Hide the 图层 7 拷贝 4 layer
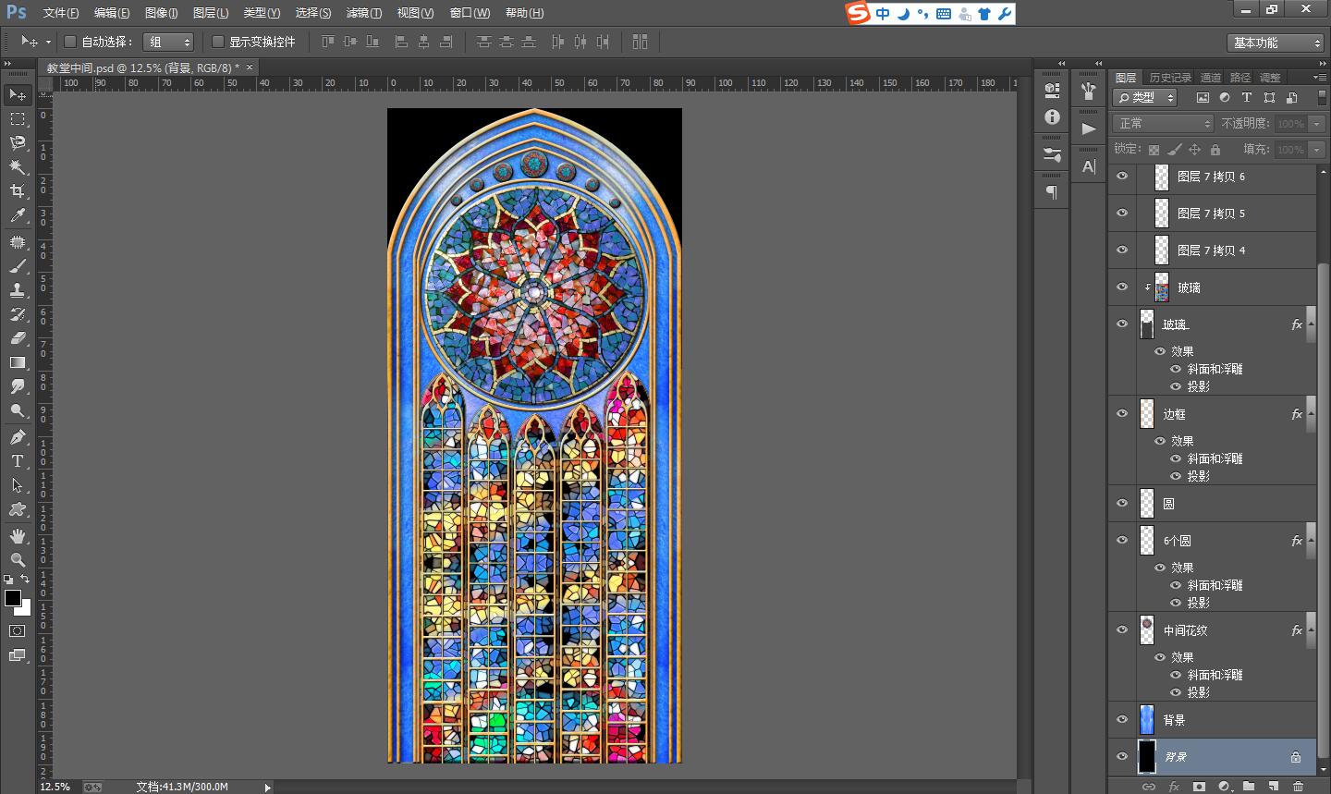 pos(1122,250)
